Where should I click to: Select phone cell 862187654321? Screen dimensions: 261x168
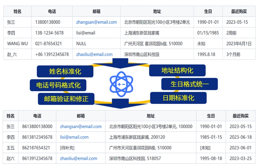tap(37, 148)
